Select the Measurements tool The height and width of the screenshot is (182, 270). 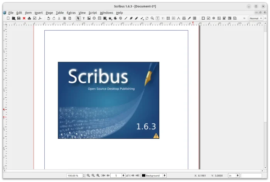(179, 18)
